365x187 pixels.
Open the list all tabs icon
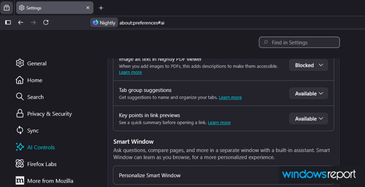7,8
